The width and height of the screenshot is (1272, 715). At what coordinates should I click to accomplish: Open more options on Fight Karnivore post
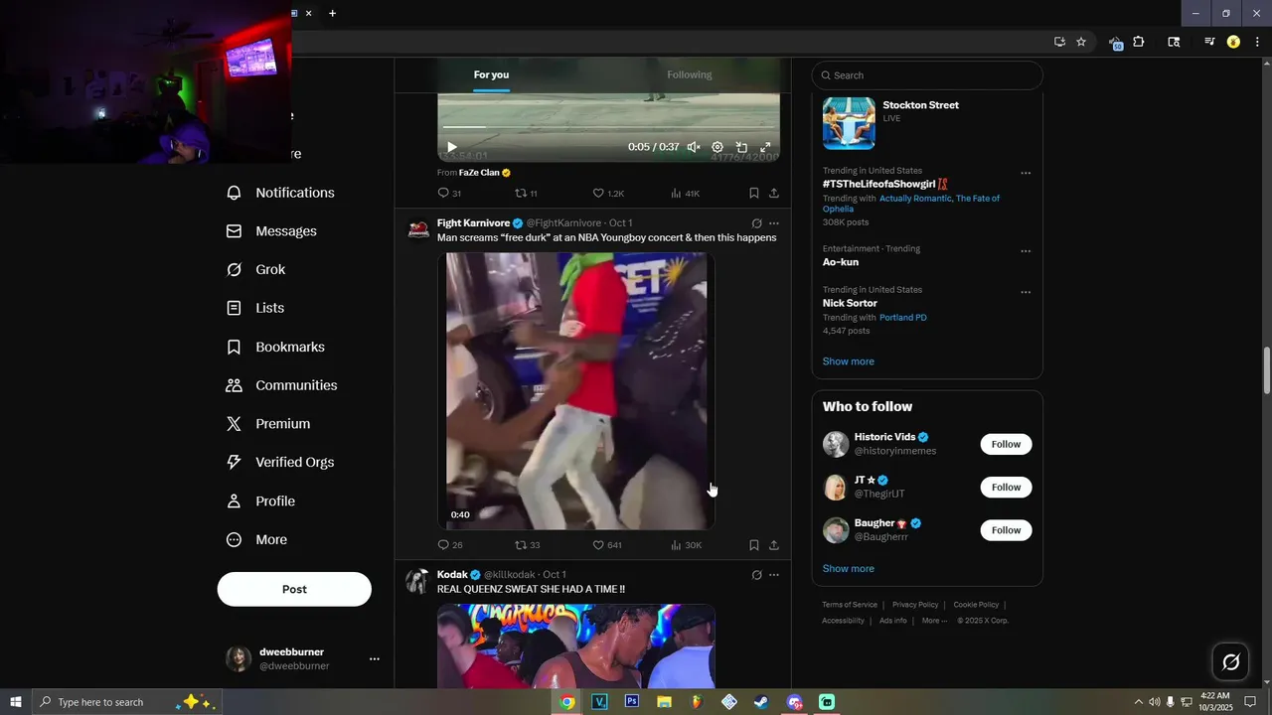pos(774,223)
